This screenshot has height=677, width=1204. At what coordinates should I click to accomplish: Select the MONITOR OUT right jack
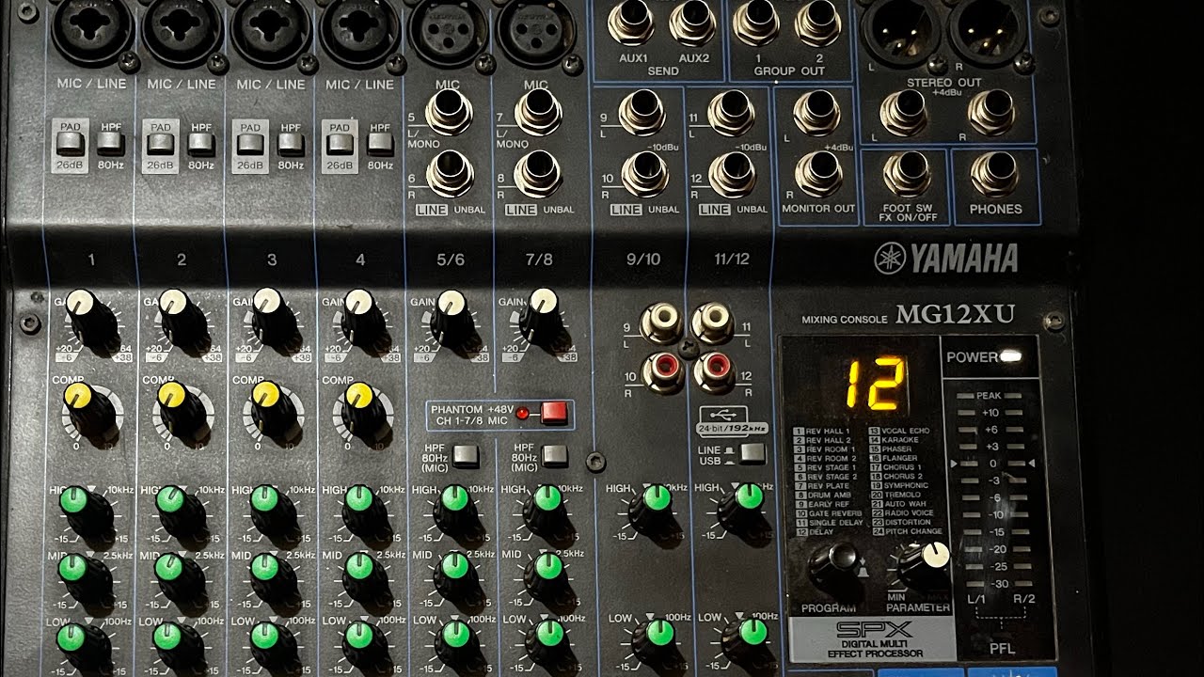pos(818,174)
